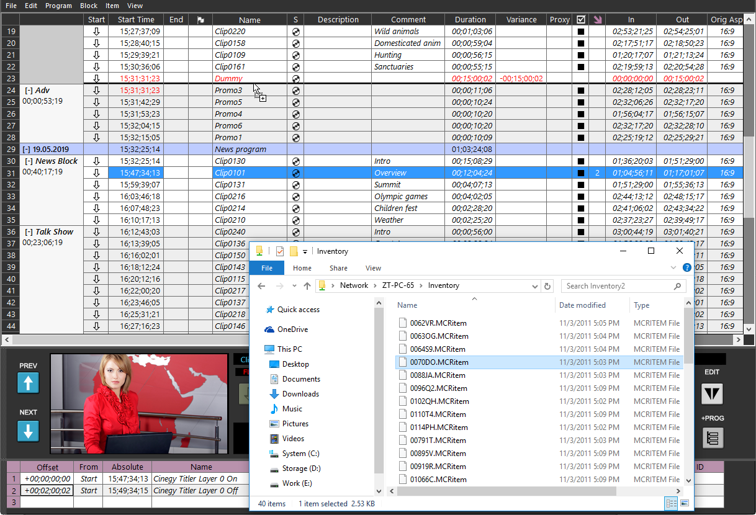
Task: Click the Duration column header
Action: (x=470, y=20)
